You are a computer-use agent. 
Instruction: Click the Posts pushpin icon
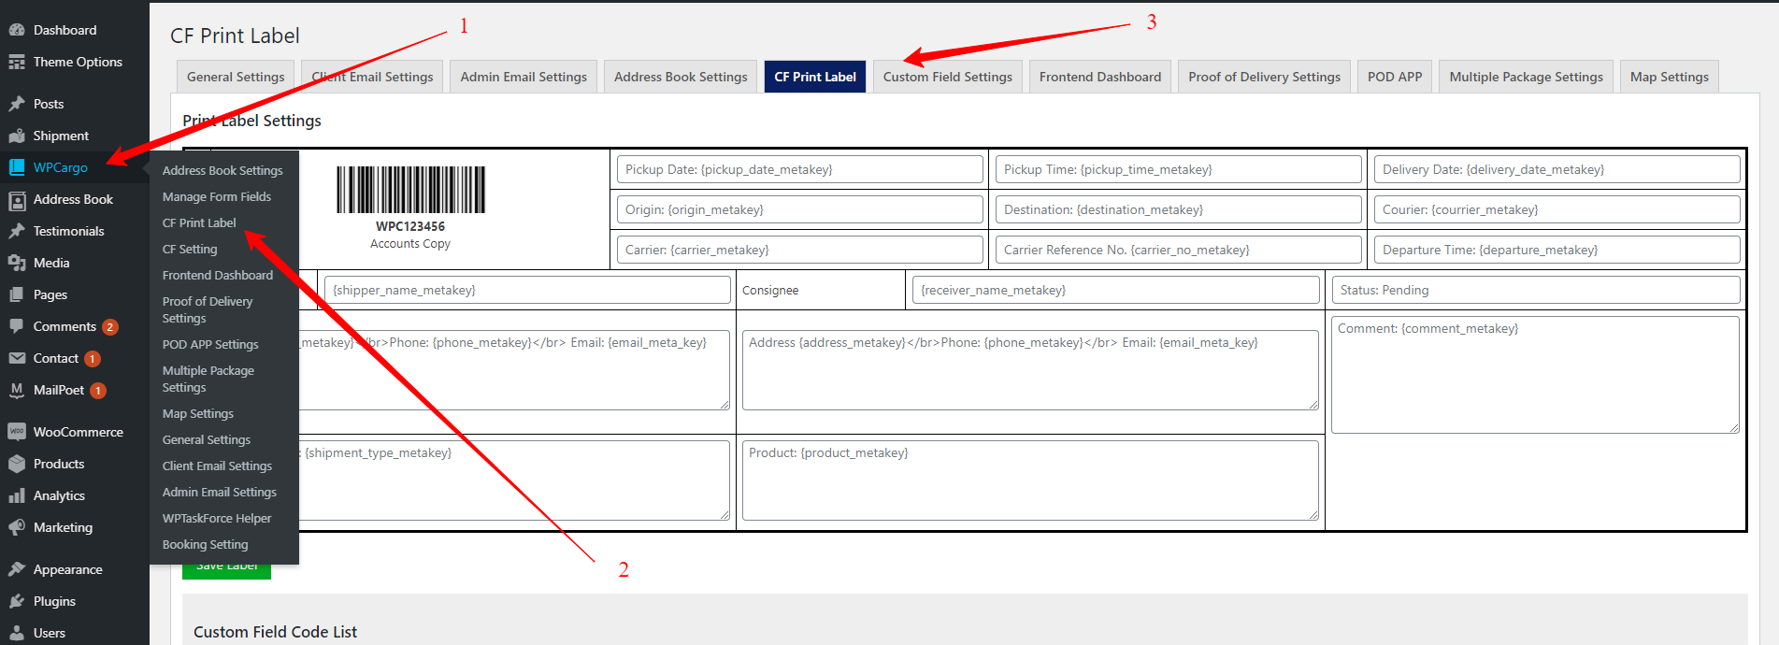tap(17, 104)
